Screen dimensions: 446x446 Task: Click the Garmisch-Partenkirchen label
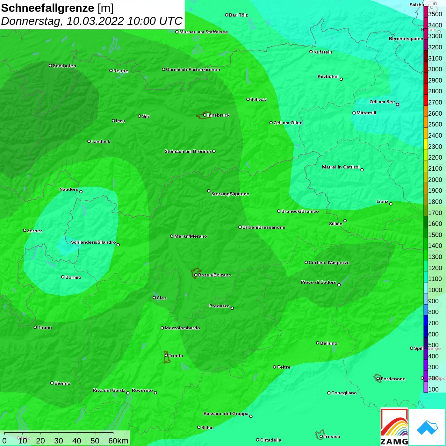point(193,69)
